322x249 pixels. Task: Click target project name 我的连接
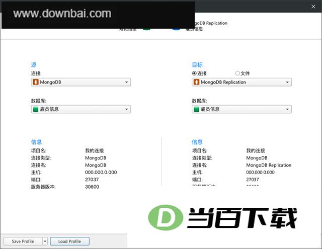click(256, 150)
